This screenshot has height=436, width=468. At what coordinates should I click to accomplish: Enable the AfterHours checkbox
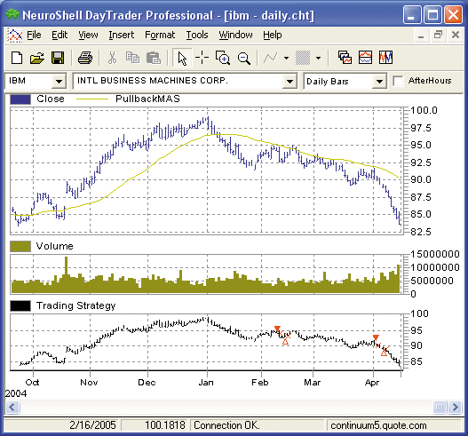pyautogui.click(x=398, y=81)
